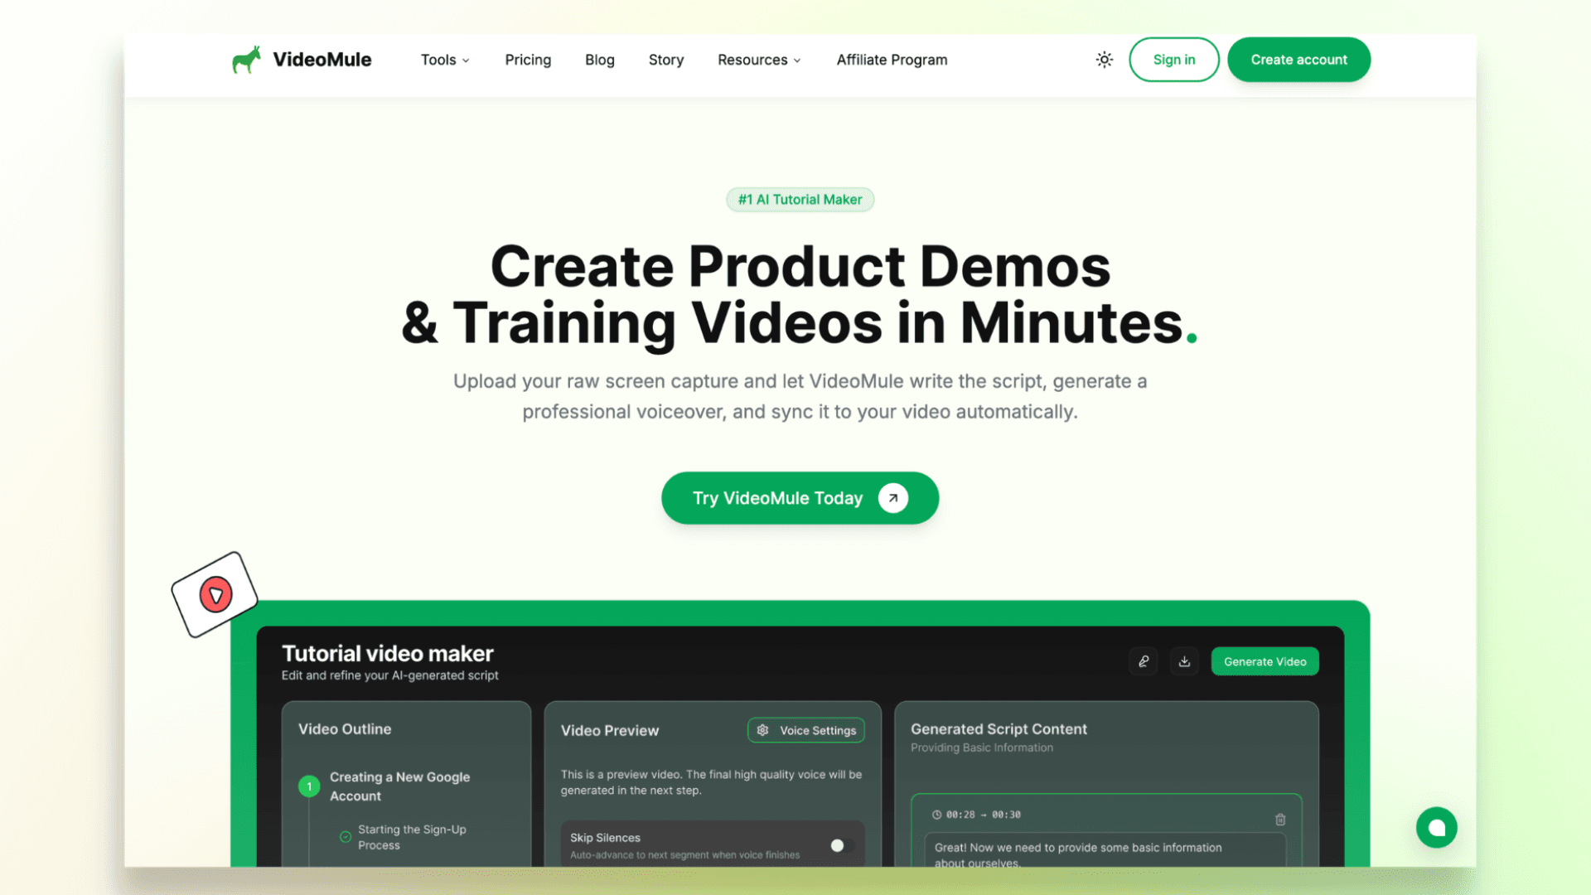
Task: Click 'Edit and refine your AI-generated script' text
Action: click(389, 675)
